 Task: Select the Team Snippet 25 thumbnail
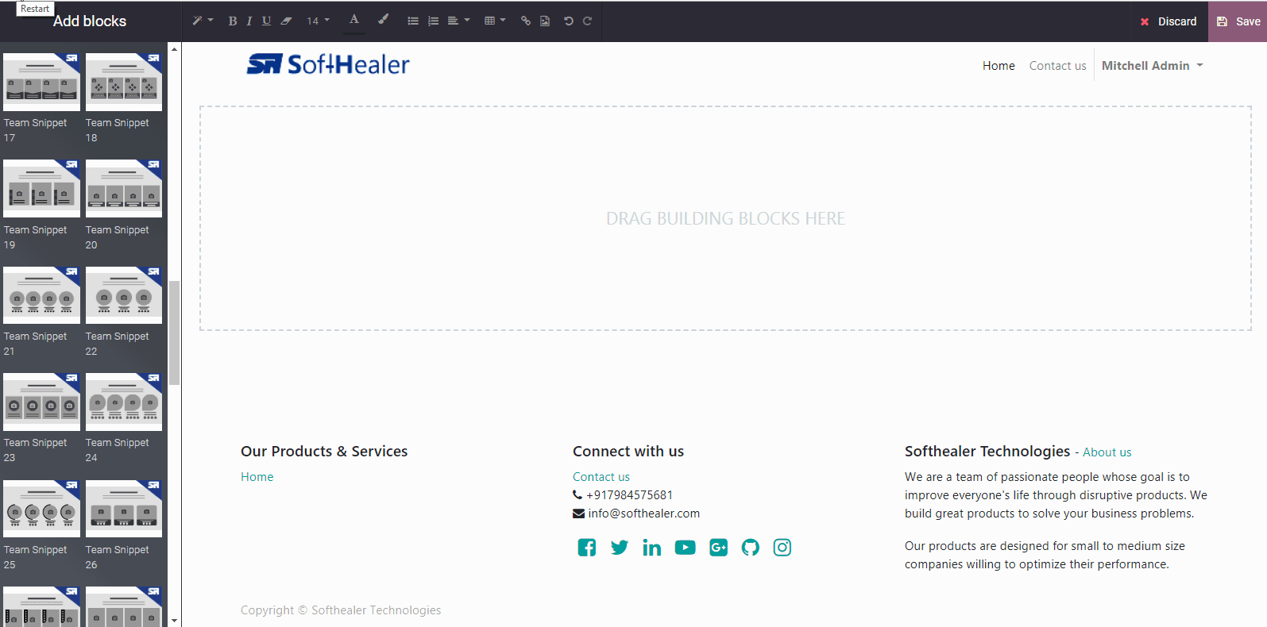41,509
